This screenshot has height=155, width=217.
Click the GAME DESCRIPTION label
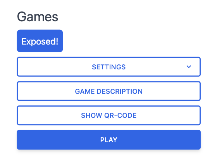tap(108, 91)
